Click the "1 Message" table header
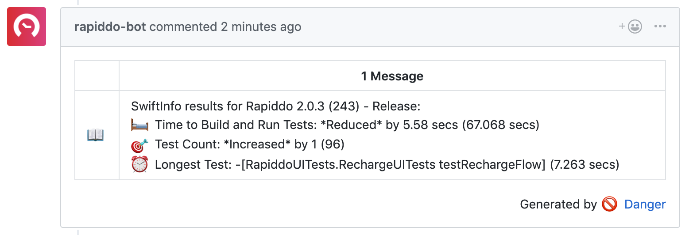689x235 pixels. (x=392, y=76)
